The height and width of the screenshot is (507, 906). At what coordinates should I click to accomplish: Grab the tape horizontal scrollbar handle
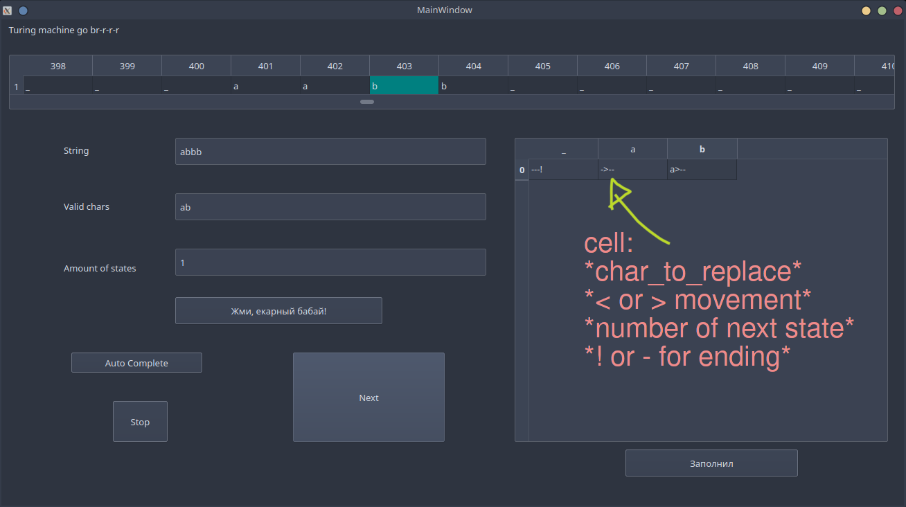(367, 102)
